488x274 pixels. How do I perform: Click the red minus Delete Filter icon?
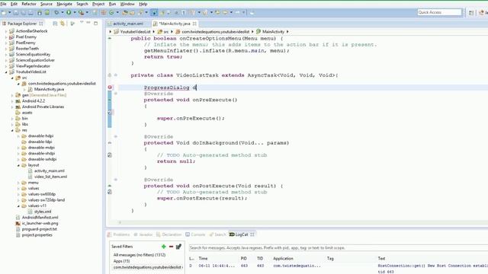click(171, 247)
